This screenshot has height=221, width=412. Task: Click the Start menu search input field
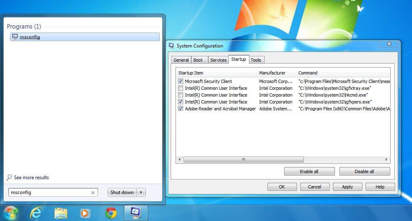tap(53, 192)
